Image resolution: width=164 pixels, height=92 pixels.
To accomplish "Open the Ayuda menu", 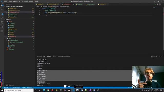I will click(x=36, y=1).
